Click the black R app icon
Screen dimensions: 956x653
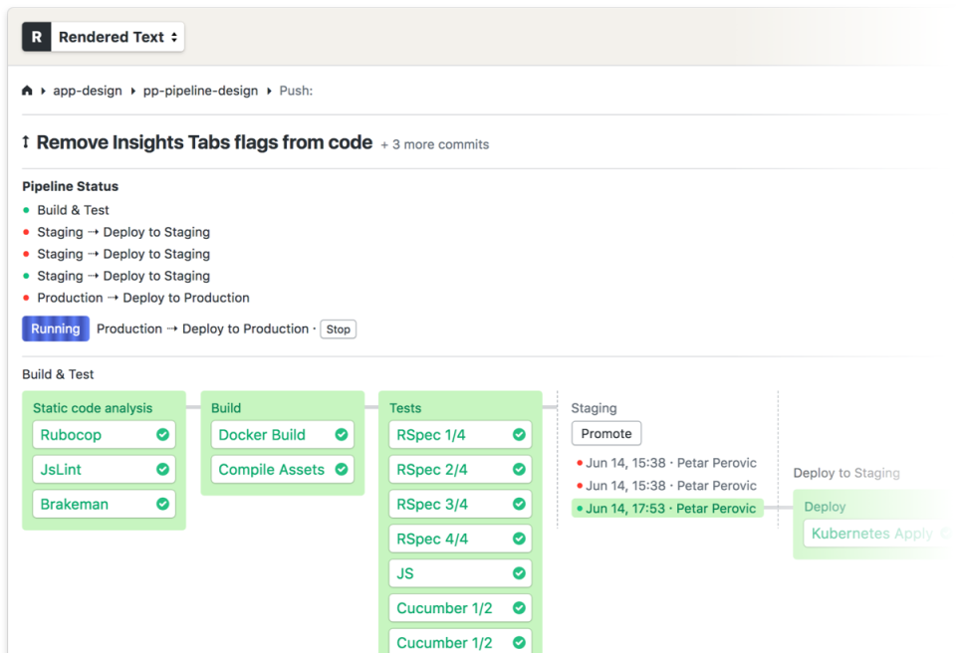37,36
